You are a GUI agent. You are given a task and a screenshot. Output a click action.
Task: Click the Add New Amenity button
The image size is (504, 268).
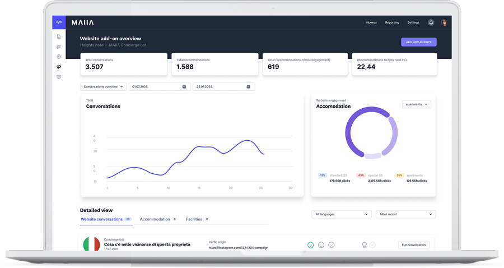click(x=418, y=42)
